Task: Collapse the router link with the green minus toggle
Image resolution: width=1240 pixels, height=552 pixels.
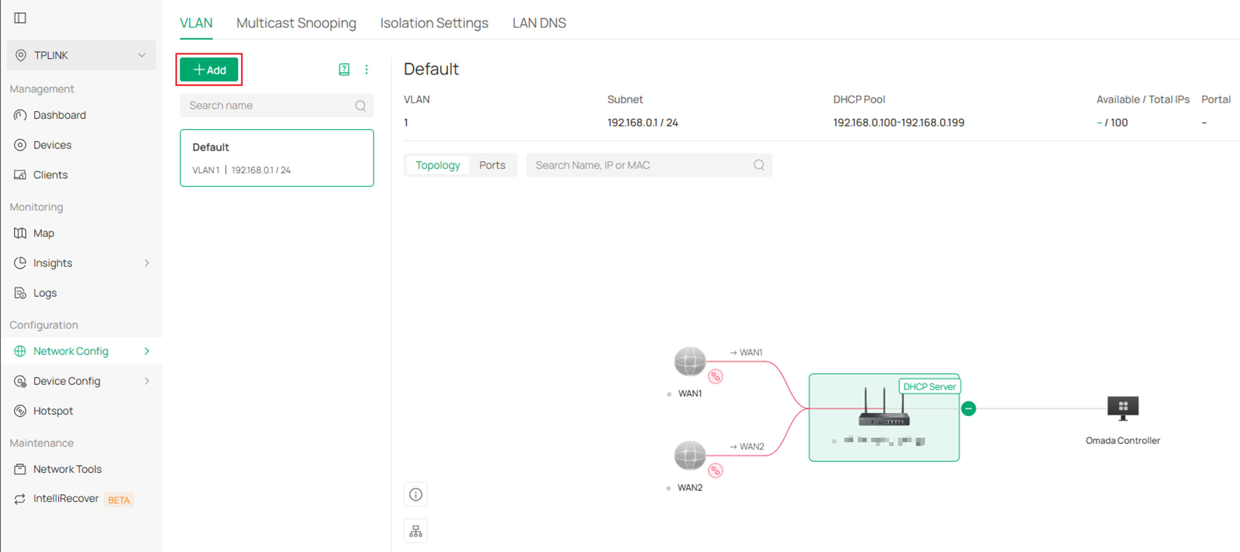Action: (x=968, y=409)
